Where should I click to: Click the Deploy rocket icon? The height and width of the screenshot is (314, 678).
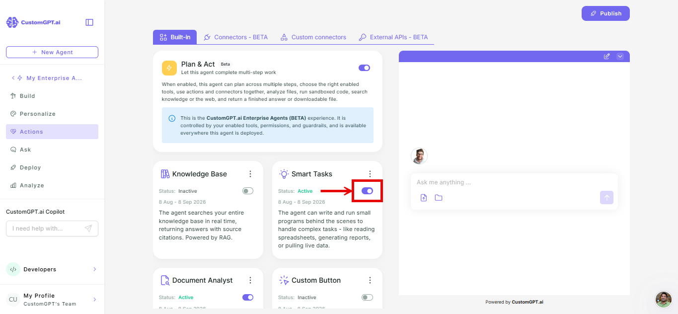[13, 167]
